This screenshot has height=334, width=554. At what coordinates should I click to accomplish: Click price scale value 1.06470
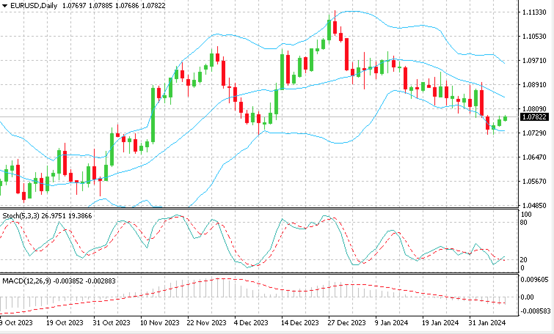pos(534,157)
